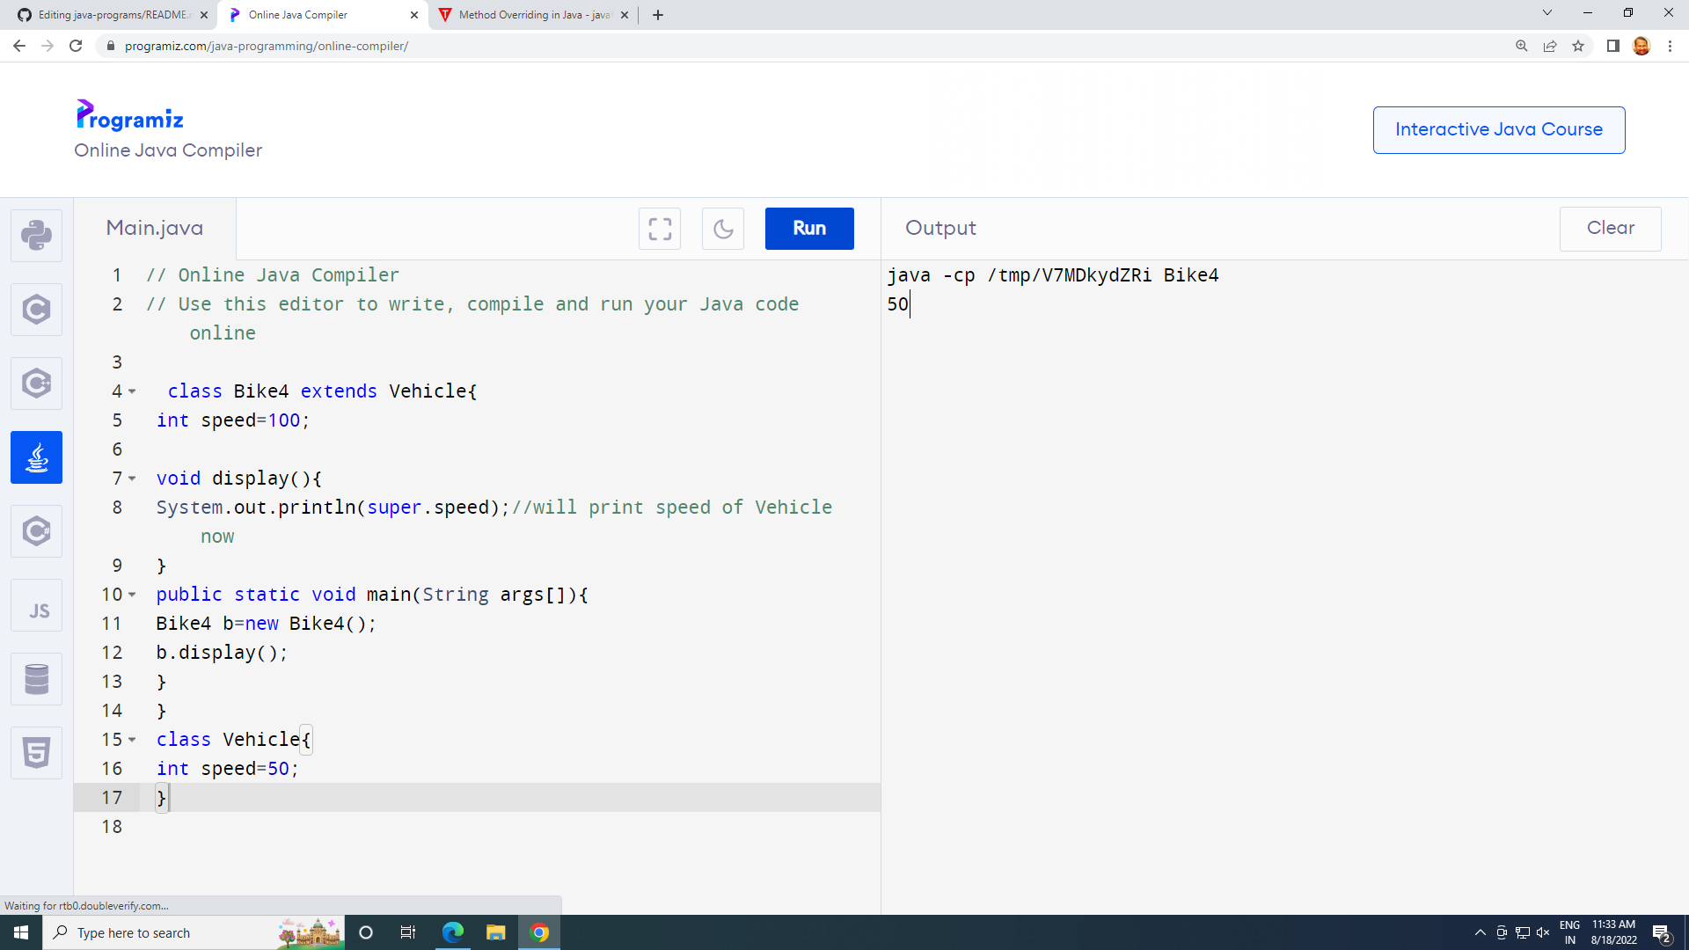Clear the Output panel

point(1610,228)
